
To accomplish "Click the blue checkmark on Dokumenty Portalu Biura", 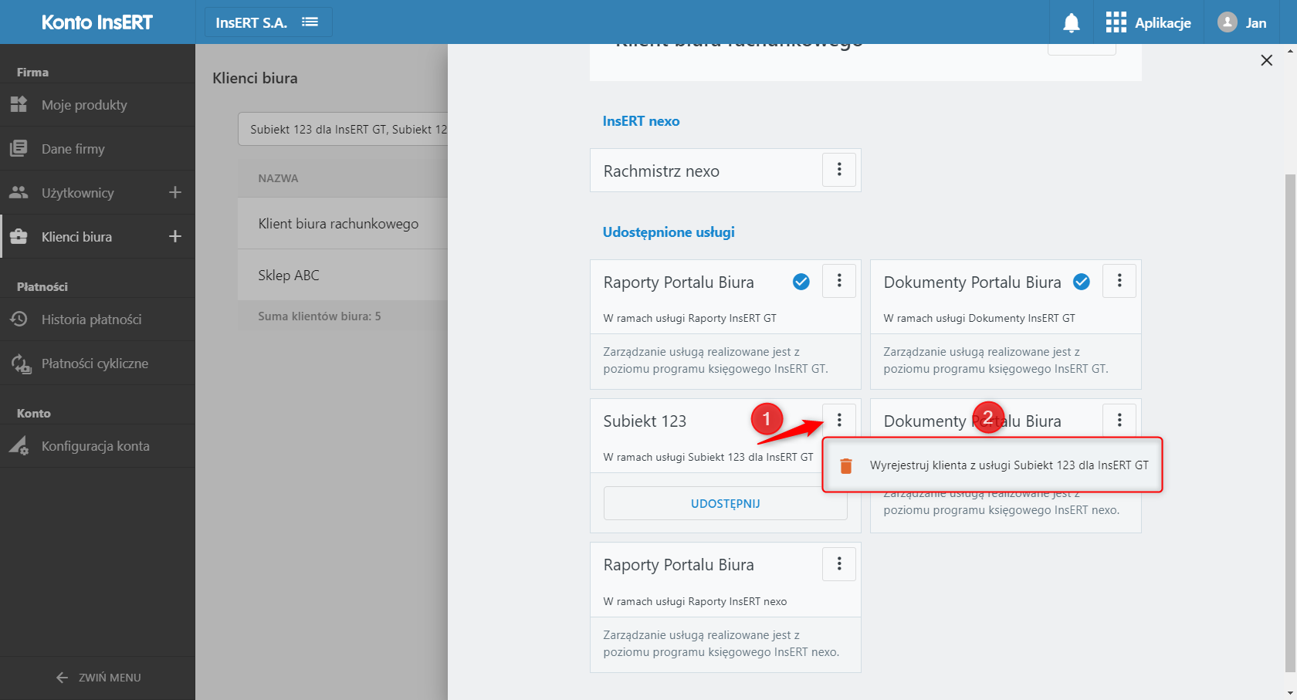I will pos(1082,282).
